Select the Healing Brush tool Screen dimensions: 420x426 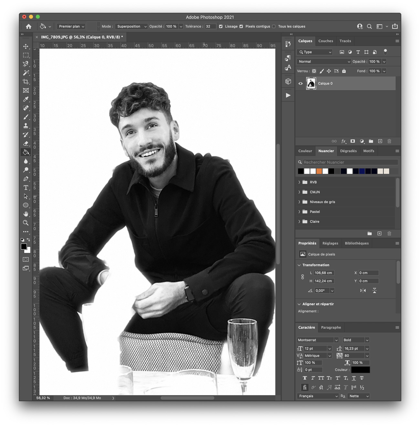point(26,108)
